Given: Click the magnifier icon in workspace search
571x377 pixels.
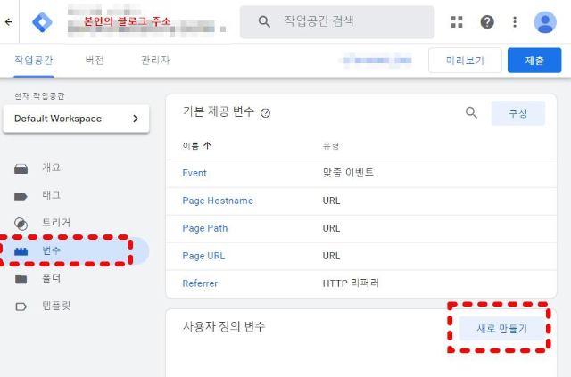Looking at the screenshot, I should (x=264, y=21).
